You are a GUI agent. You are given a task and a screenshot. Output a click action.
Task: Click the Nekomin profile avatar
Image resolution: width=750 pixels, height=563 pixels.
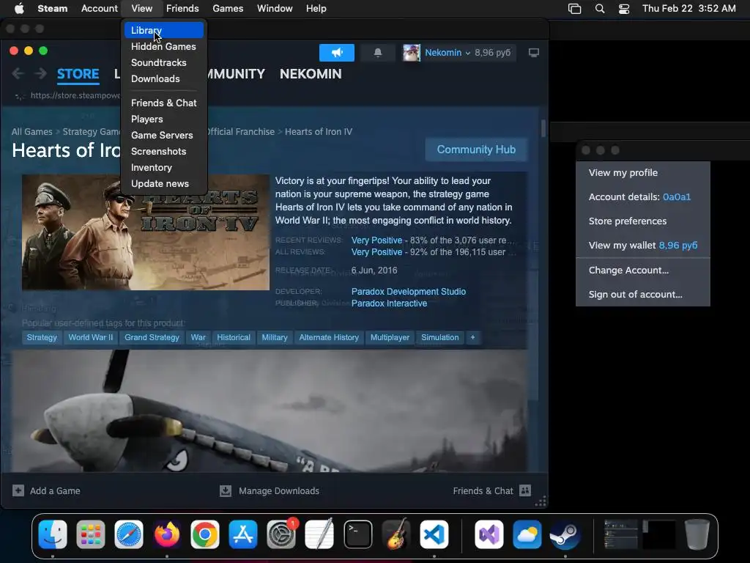[x=412, y=53]
